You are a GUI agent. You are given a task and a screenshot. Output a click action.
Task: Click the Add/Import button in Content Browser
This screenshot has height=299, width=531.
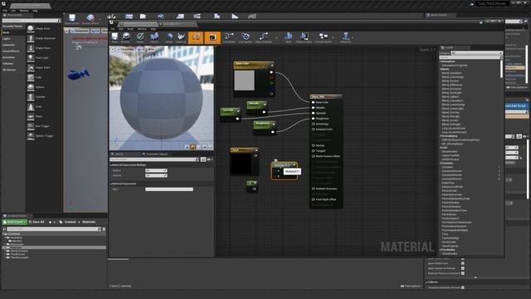pyautogui.click(x=15, y=222)
